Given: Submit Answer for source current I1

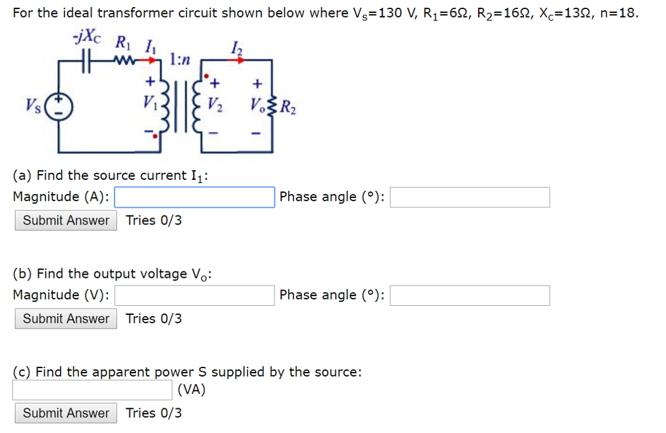Looking at the screenshot, I should pyautogui.click(x=65, y=220).
